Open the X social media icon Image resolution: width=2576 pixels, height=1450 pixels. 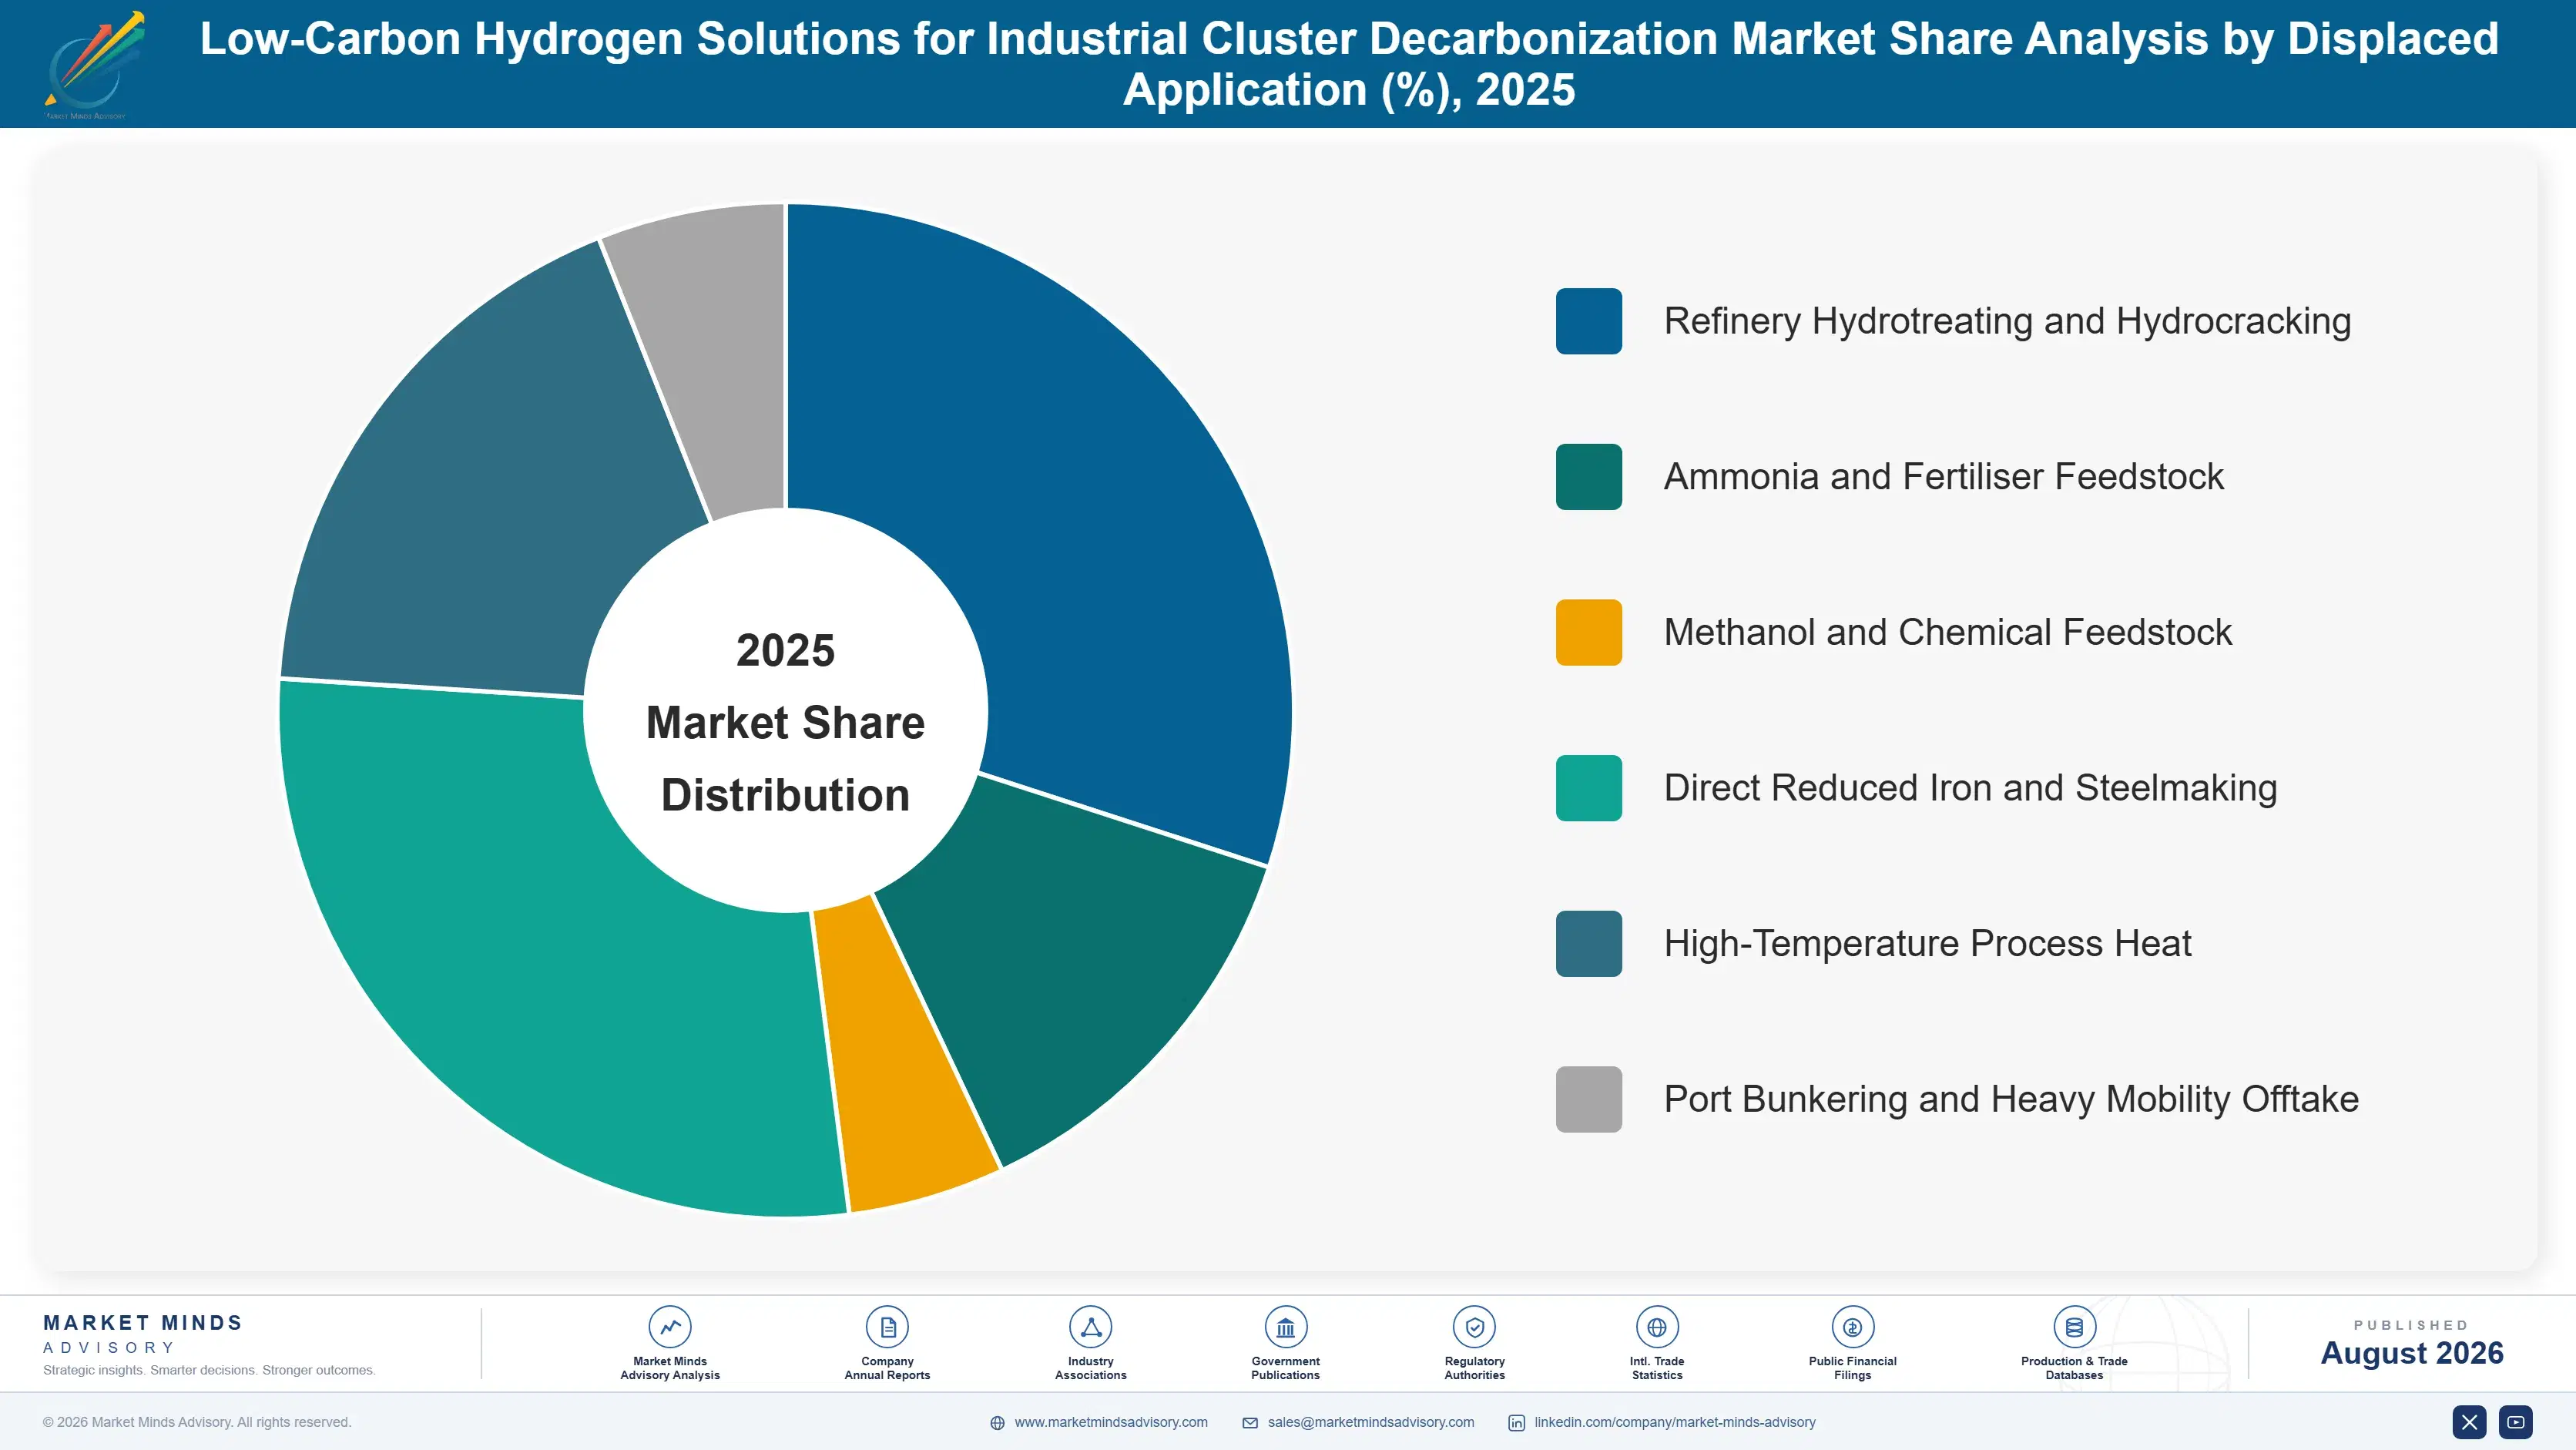point(2469,1422)
